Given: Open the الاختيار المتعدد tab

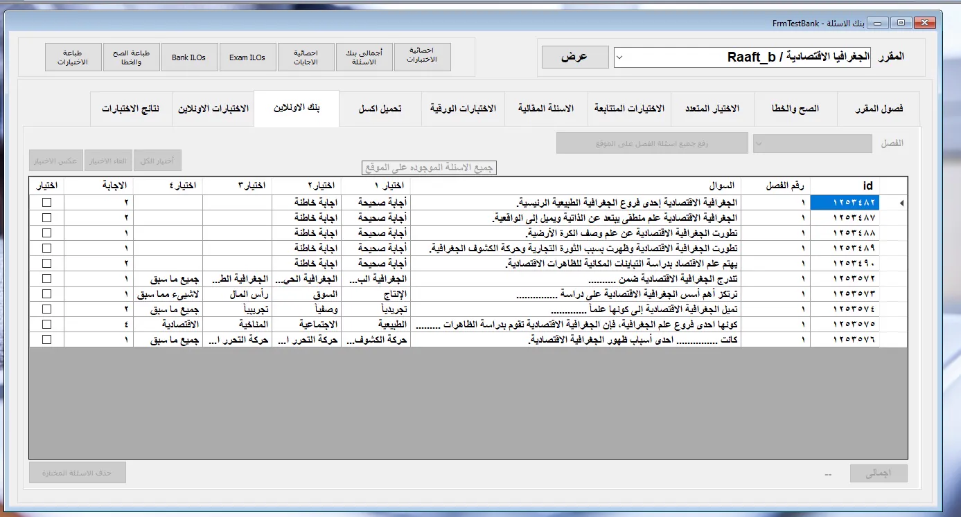Looking at the screenshot, I should 712,109.
